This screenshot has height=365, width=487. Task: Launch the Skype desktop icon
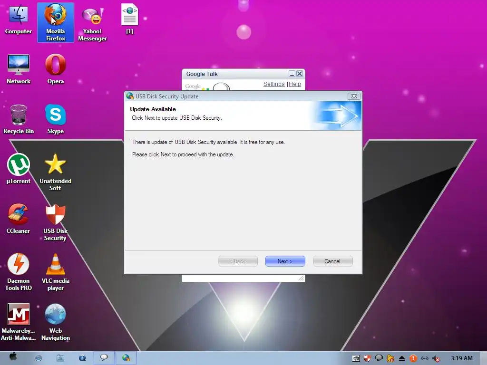click(56, 119)
